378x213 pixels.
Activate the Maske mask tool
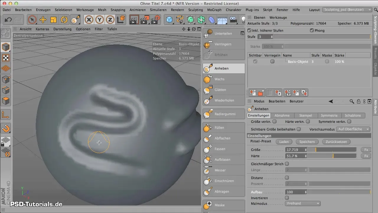tap(224, 205)
